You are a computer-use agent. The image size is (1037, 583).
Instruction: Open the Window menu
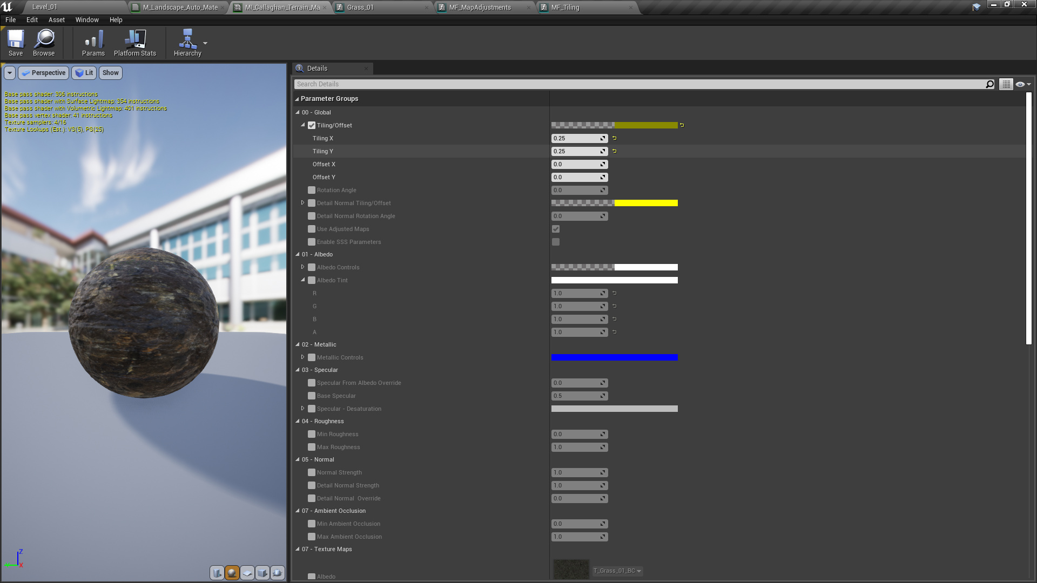[87, 19]
